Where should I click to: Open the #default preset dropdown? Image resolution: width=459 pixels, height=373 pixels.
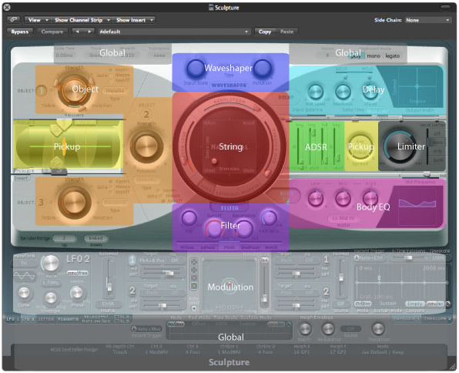[174, 32]
